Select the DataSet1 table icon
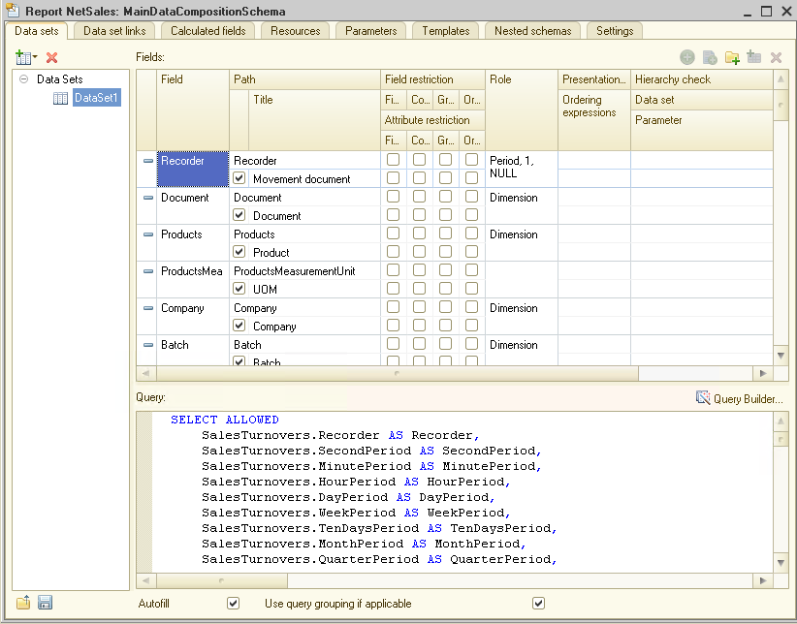This screenshot has width=797, height=624. tap(60, 98)
